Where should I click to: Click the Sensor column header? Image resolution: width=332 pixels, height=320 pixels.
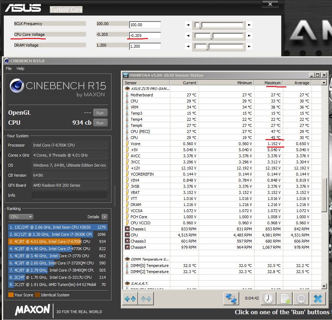pos(146,82)
